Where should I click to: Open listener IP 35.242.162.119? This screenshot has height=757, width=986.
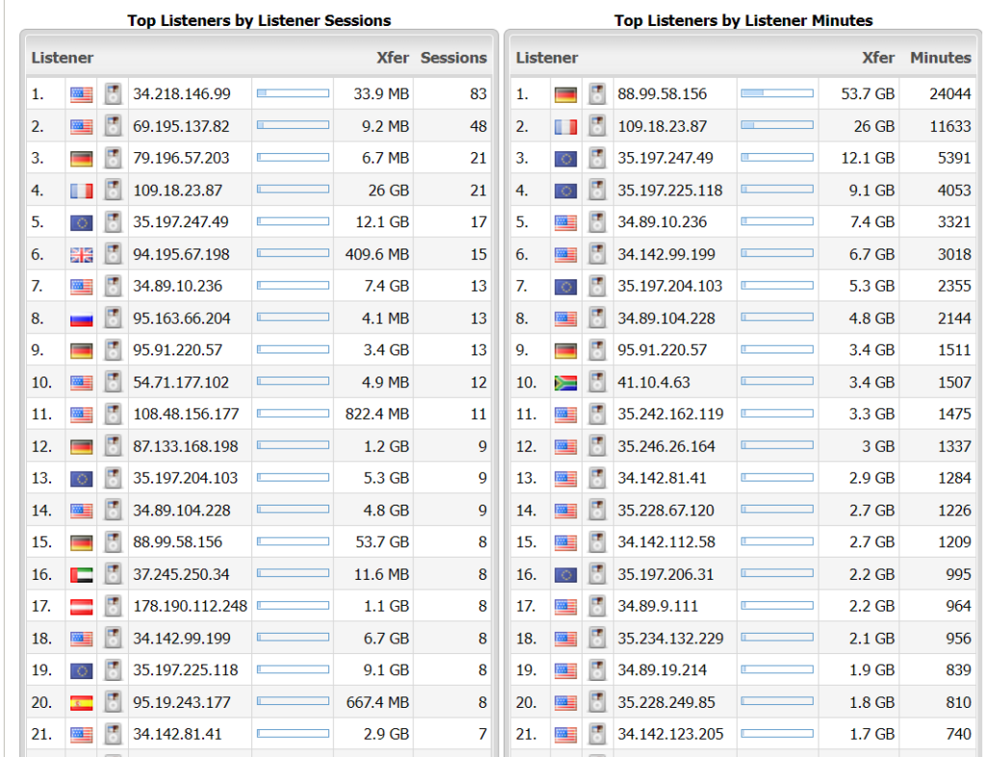click(670, 414)
